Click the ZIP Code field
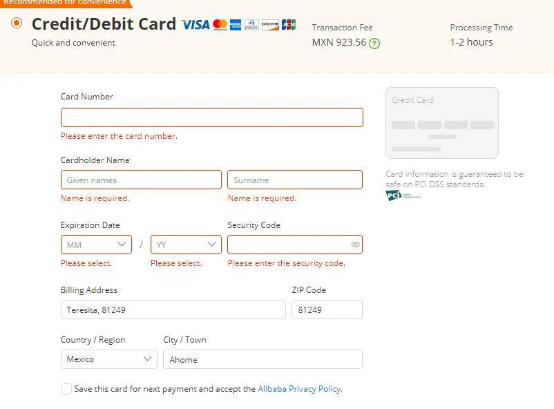This screenshot has height=409, width=554. point(327,310)
